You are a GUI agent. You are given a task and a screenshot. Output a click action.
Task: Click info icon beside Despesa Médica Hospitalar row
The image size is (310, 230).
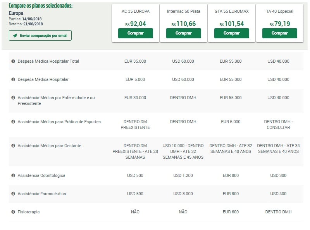pyautogui.click(x=13, y=79)
